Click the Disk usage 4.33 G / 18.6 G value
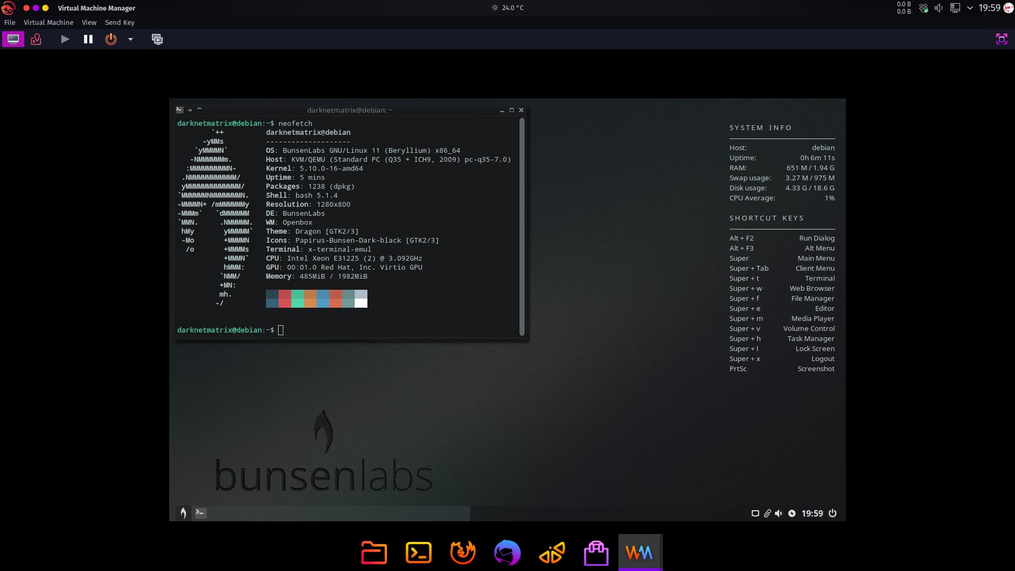The height and width of the screenshot is (571, 1015). (810, 188)
